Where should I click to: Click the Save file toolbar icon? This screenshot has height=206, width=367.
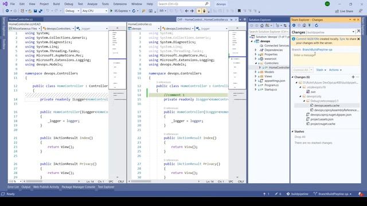pos(35,11)
